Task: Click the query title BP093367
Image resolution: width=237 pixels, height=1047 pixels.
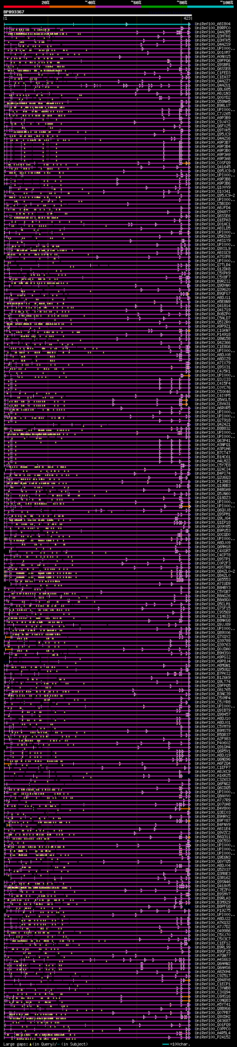Action: (x=14, y=12)
